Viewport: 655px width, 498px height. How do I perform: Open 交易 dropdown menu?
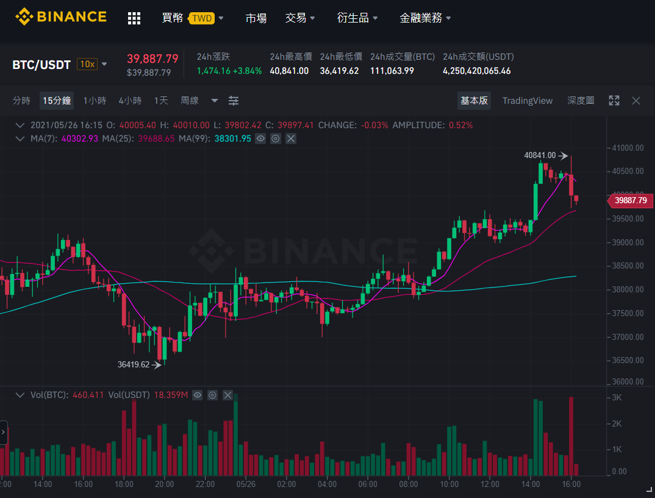point(300,18)
